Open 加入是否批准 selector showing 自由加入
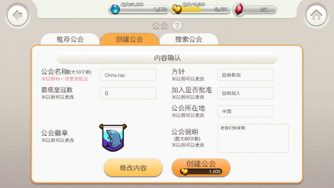Image resolution: width=334 pixels, height=188 pixels. click(245, 93)
